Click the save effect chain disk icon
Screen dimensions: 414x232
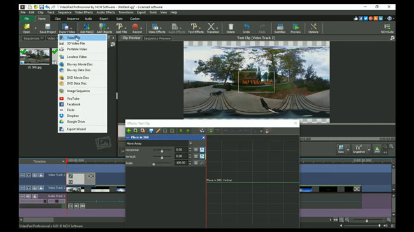151,131
